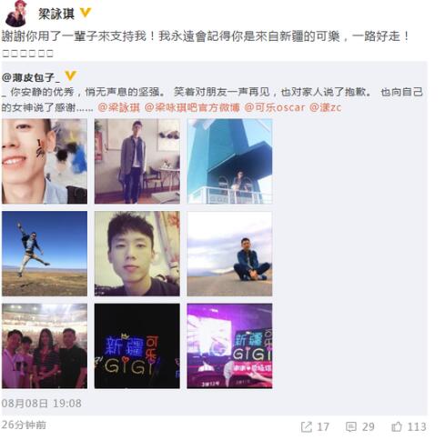Screen dimensions: 445x440
Task: Open the smiling face close-up photo
Action: (45, 161)
